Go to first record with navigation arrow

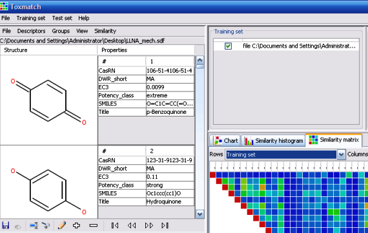coord(115,225)
